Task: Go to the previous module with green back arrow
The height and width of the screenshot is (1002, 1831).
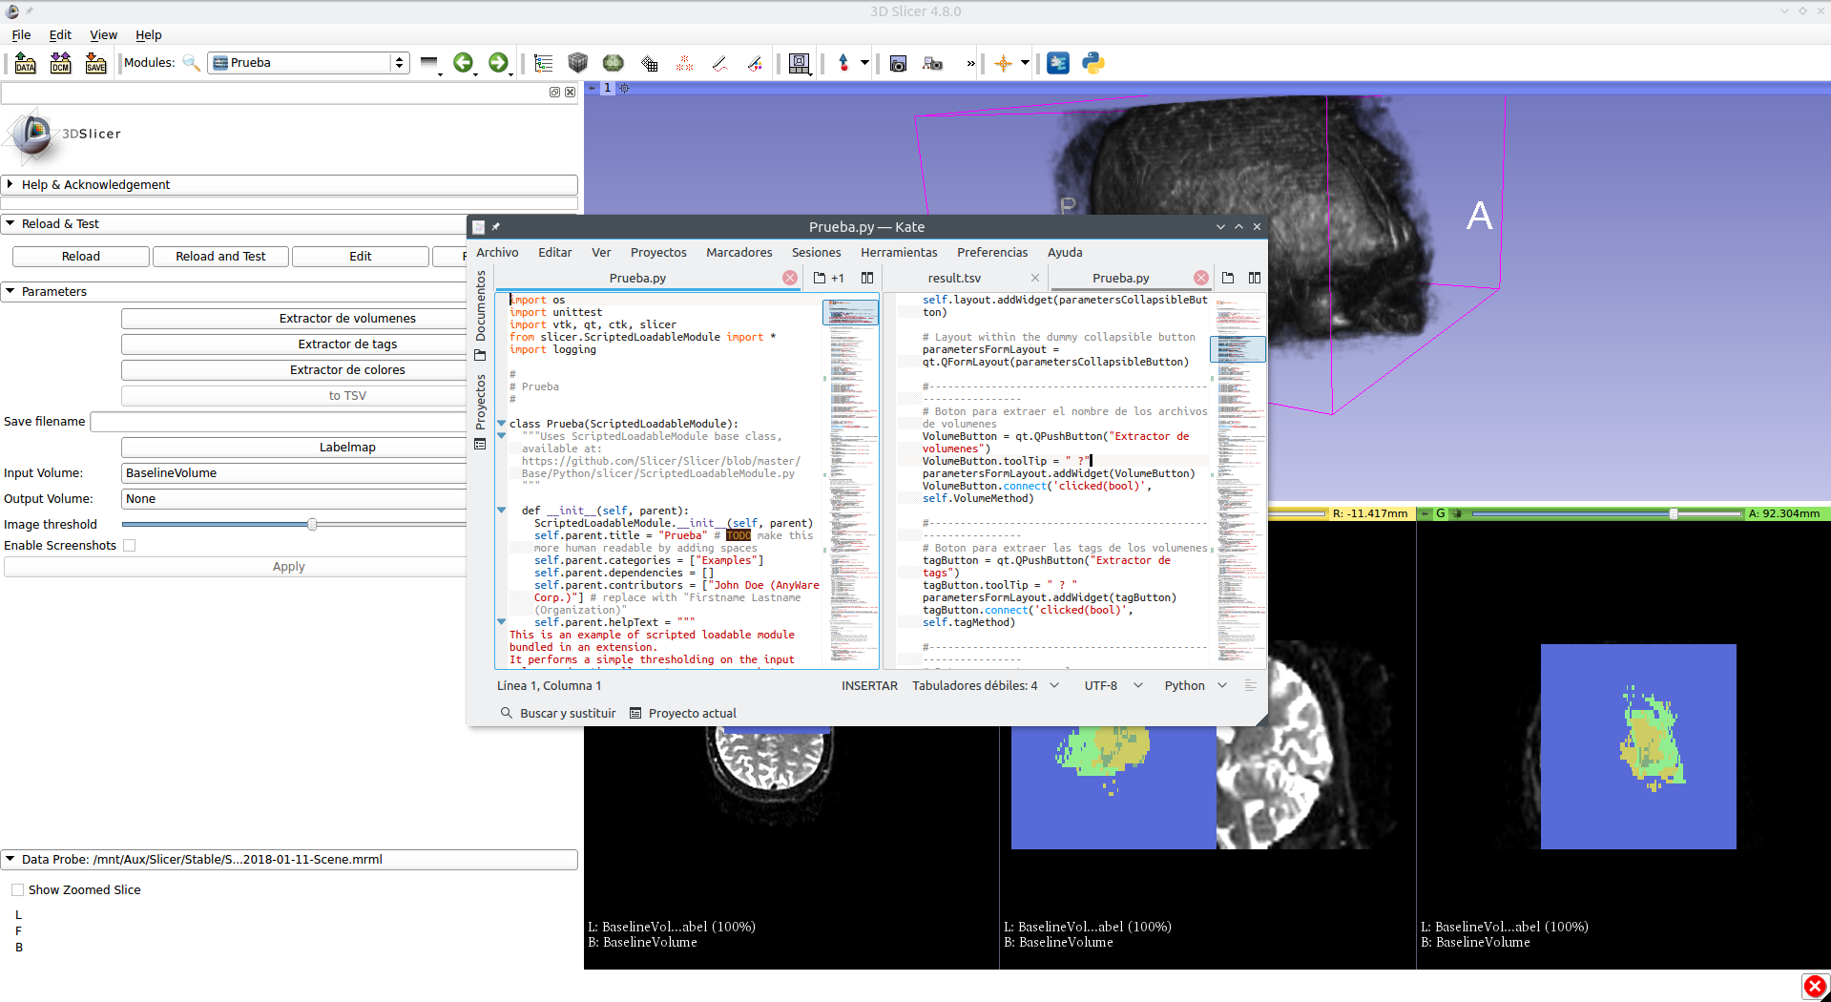Action: click(x=464, y=63)
